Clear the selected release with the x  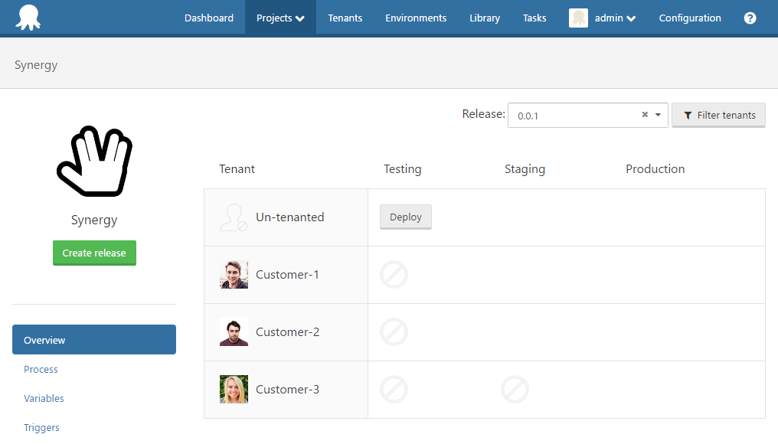point(644,115)
